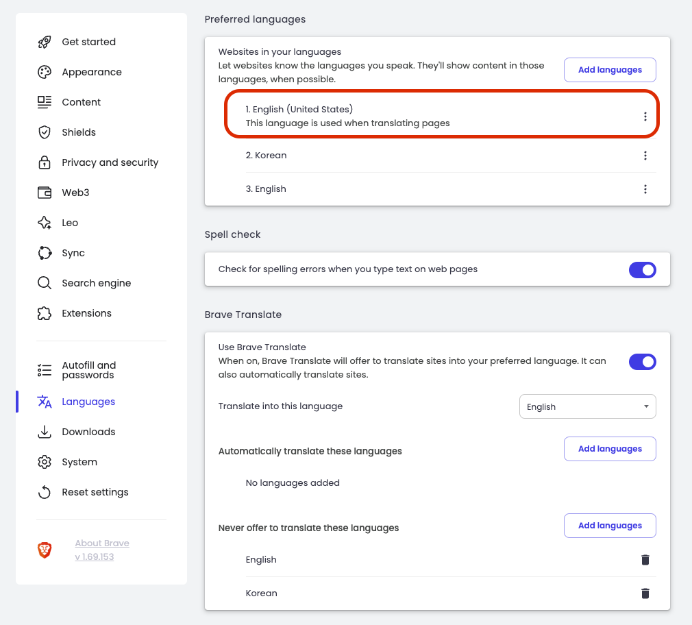Click the Extensions puzzle icon
This screenshot has width=692, height=625.
tap(45, 313)
